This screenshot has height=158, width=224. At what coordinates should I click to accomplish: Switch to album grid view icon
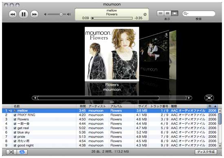167,13
